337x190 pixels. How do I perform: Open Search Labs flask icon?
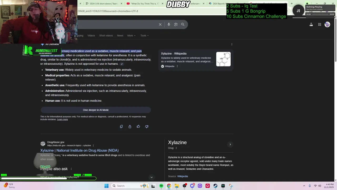point(311,25)
